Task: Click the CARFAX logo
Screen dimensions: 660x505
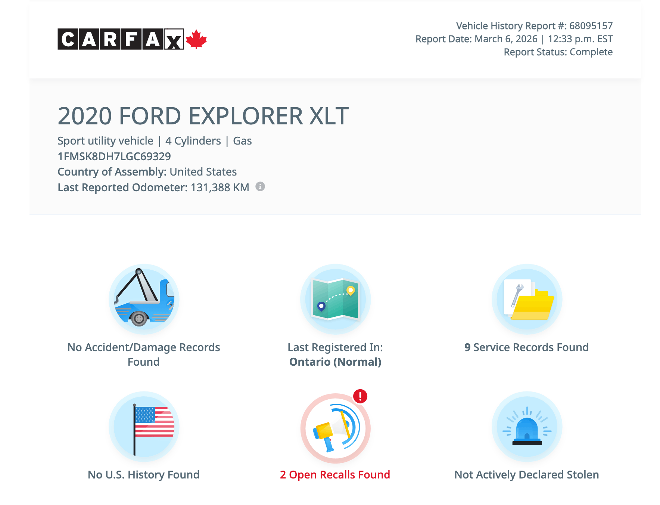Action: [x=121, y=39]
